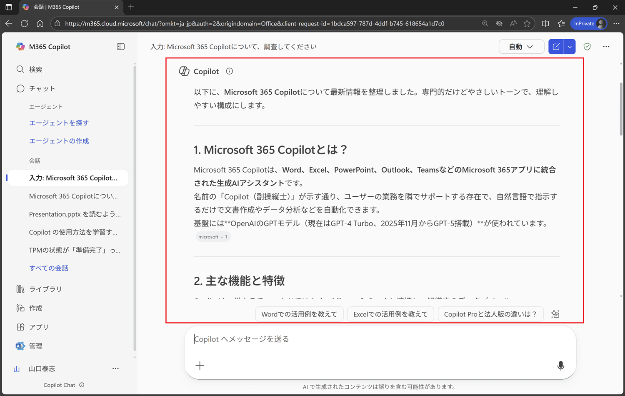Open the browser favorites list
This screenshot has height=396, width=625.
561,23
